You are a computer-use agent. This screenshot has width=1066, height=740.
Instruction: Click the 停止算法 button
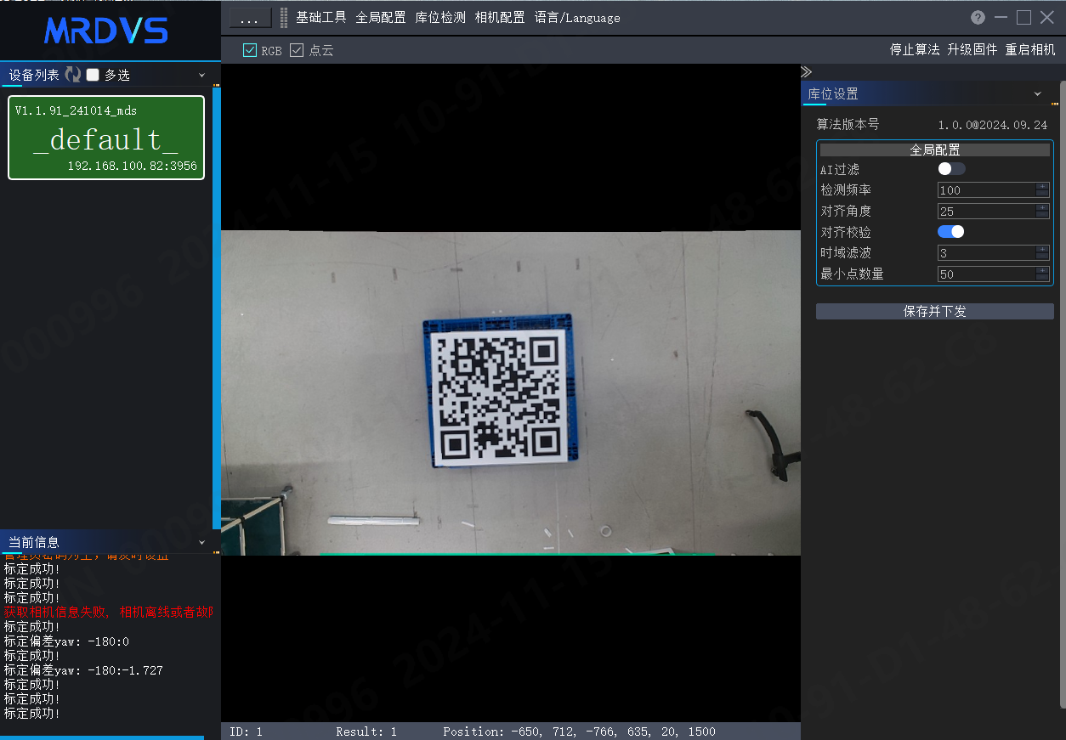click(x=915, y=50)
